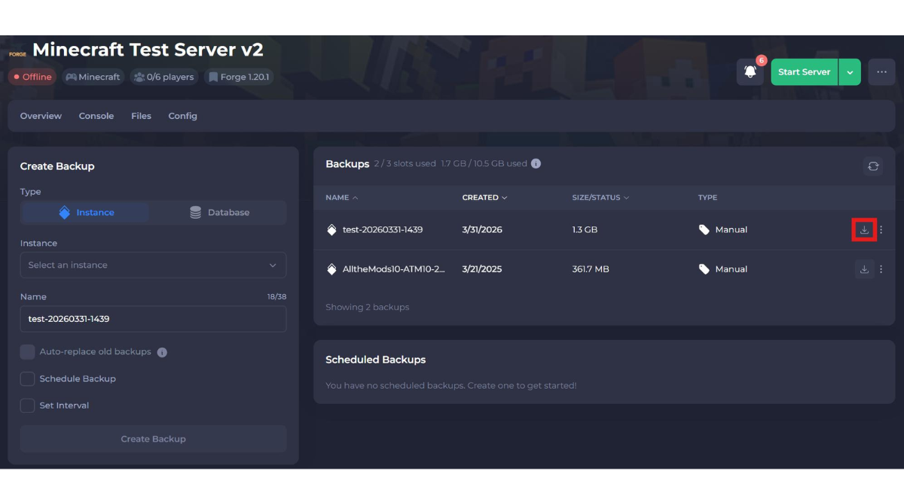This screenshot has height=504, width=904.
Task: Sort backups by NAME column
Action: click(341, 198)
